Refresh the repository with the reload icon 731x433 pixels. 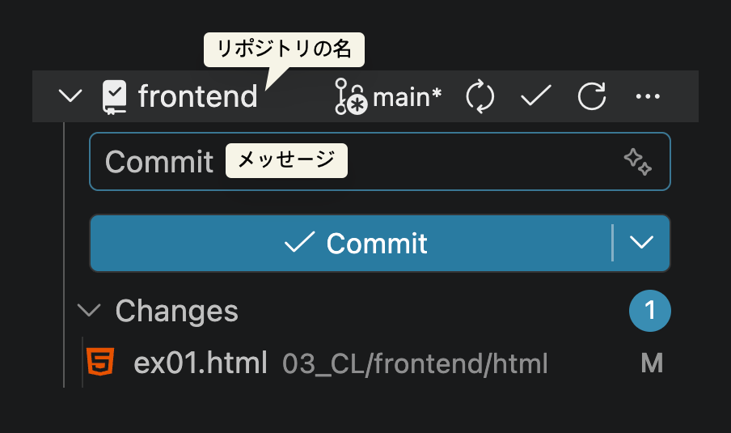click(x=592, y=96)
